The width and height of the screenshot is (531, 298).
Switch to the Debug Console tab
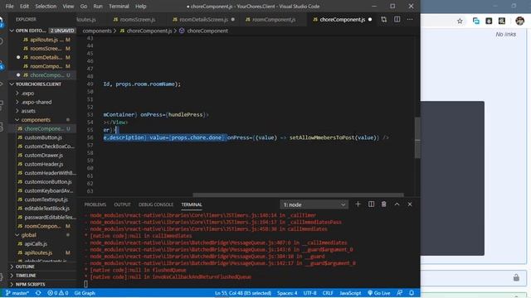tap(156, 204)
